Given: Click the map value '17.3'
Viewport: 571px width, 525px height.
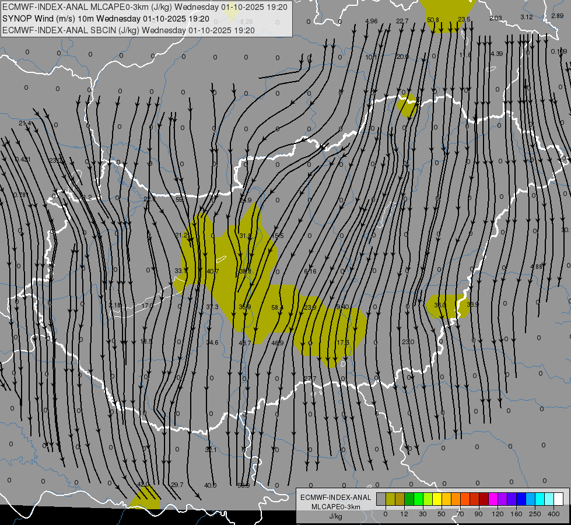Looking at the screenshot, I should click(343, 342).
